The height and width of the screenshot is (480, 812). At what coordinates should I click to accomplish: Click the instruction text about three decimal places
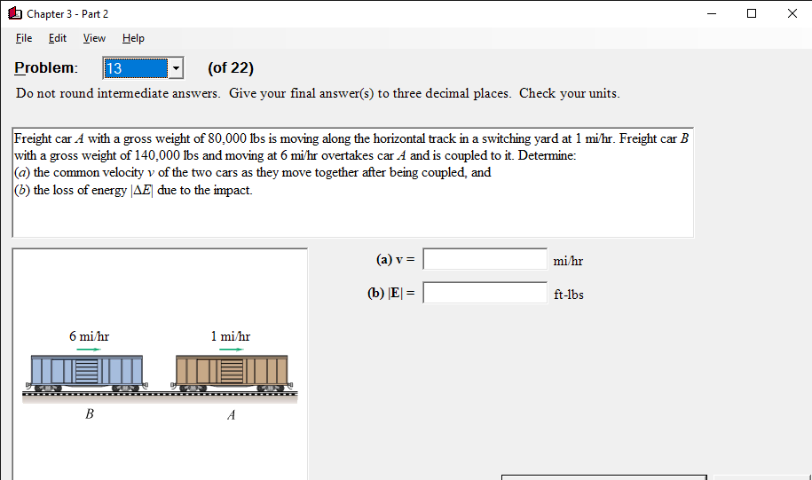318,94
